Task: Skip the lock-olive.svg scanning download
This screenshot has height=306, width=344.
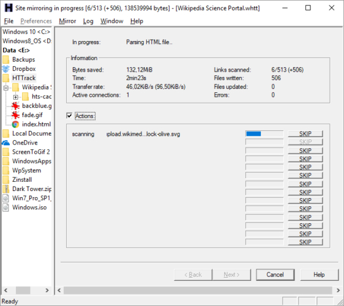Action: tap(305, 134)
